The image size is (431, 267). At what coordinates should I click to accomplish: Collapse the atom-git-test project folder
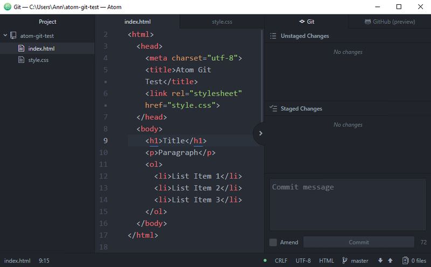pos(6,36)
